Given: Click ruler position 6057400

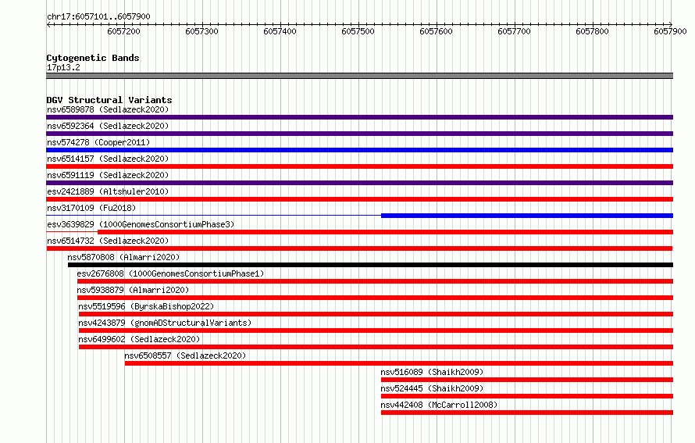Looking at the screenshot, I should [x=280, y=31].
